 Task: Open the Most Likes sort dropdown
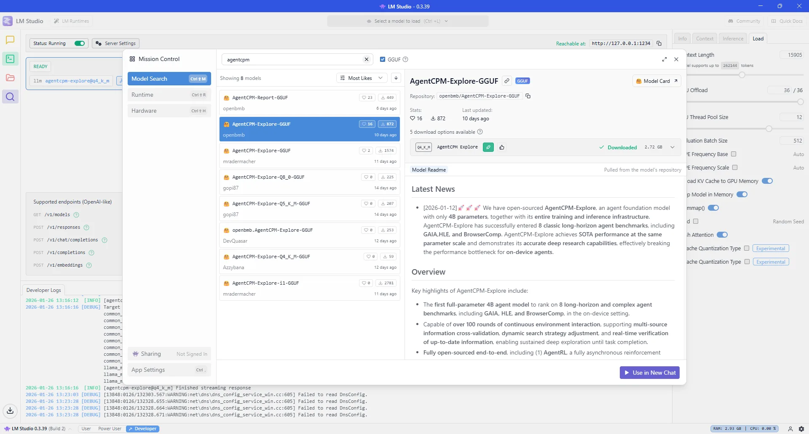pos(362,78)
